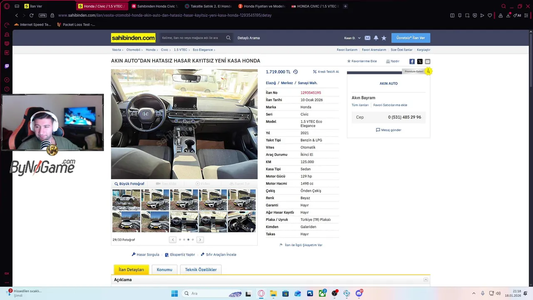Click the main interior photo
533x300 pixels.
184,124
